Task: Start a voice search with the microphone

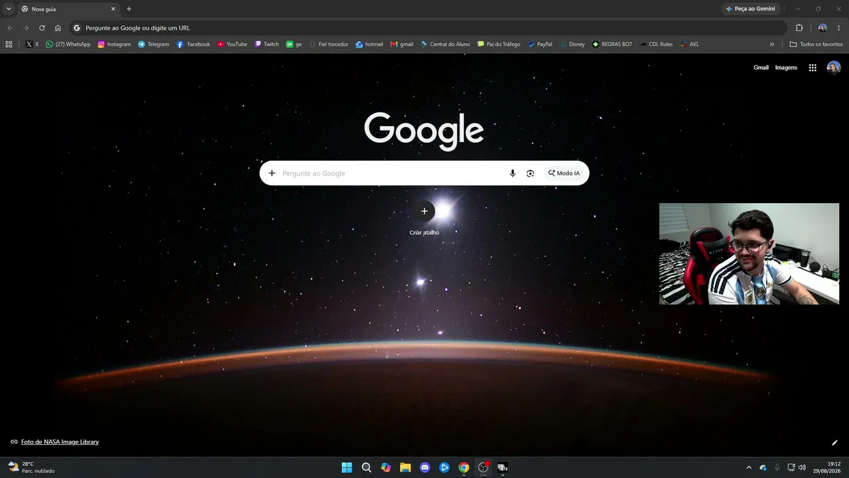Action: pyautogui.click(x=512, y=173)
